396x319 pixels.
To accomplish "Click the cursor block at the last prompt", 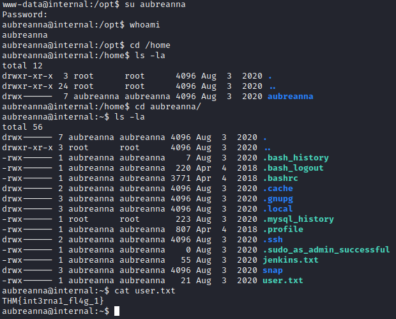I will tap(115, 311).
